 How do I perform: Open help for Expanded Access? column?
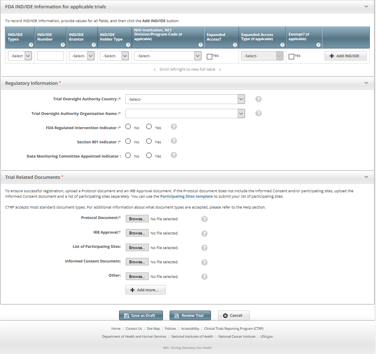coord(235,45)
